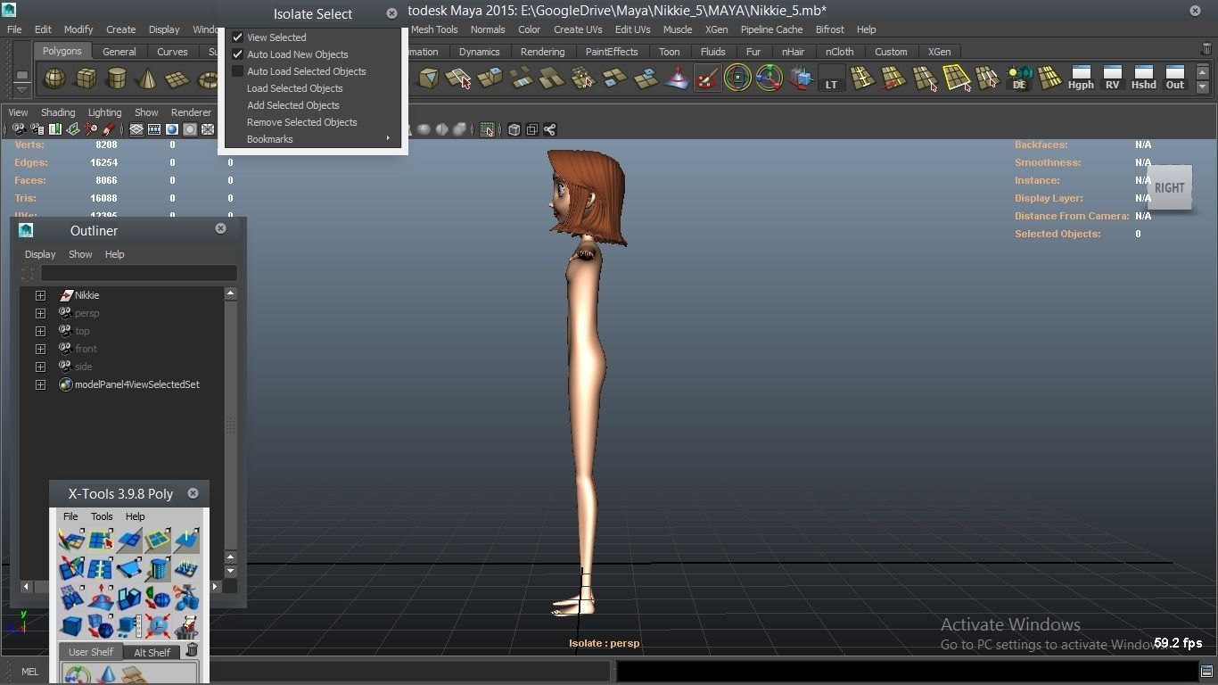Click the script editor icon at bottom right
1218x685 pixels.
1206,671
